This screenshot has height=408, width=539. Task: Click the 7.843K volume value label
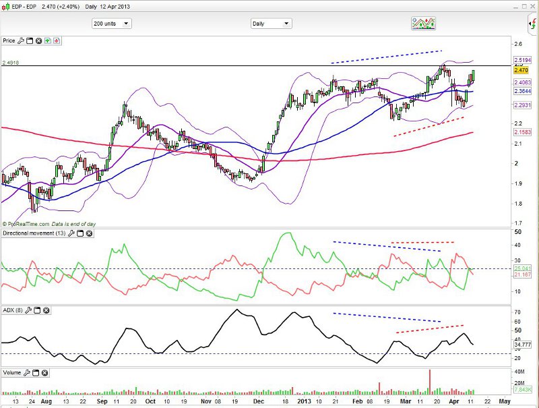click(x=523, y=390)
